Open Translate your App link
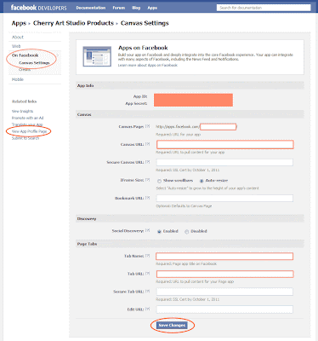318x341 pixels. point(27,124)
